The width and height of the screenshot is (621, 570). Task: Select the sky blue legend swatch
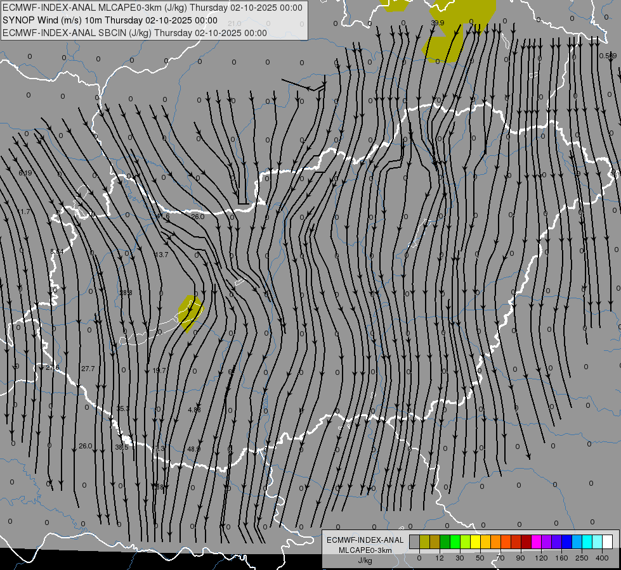coord(577,541)
